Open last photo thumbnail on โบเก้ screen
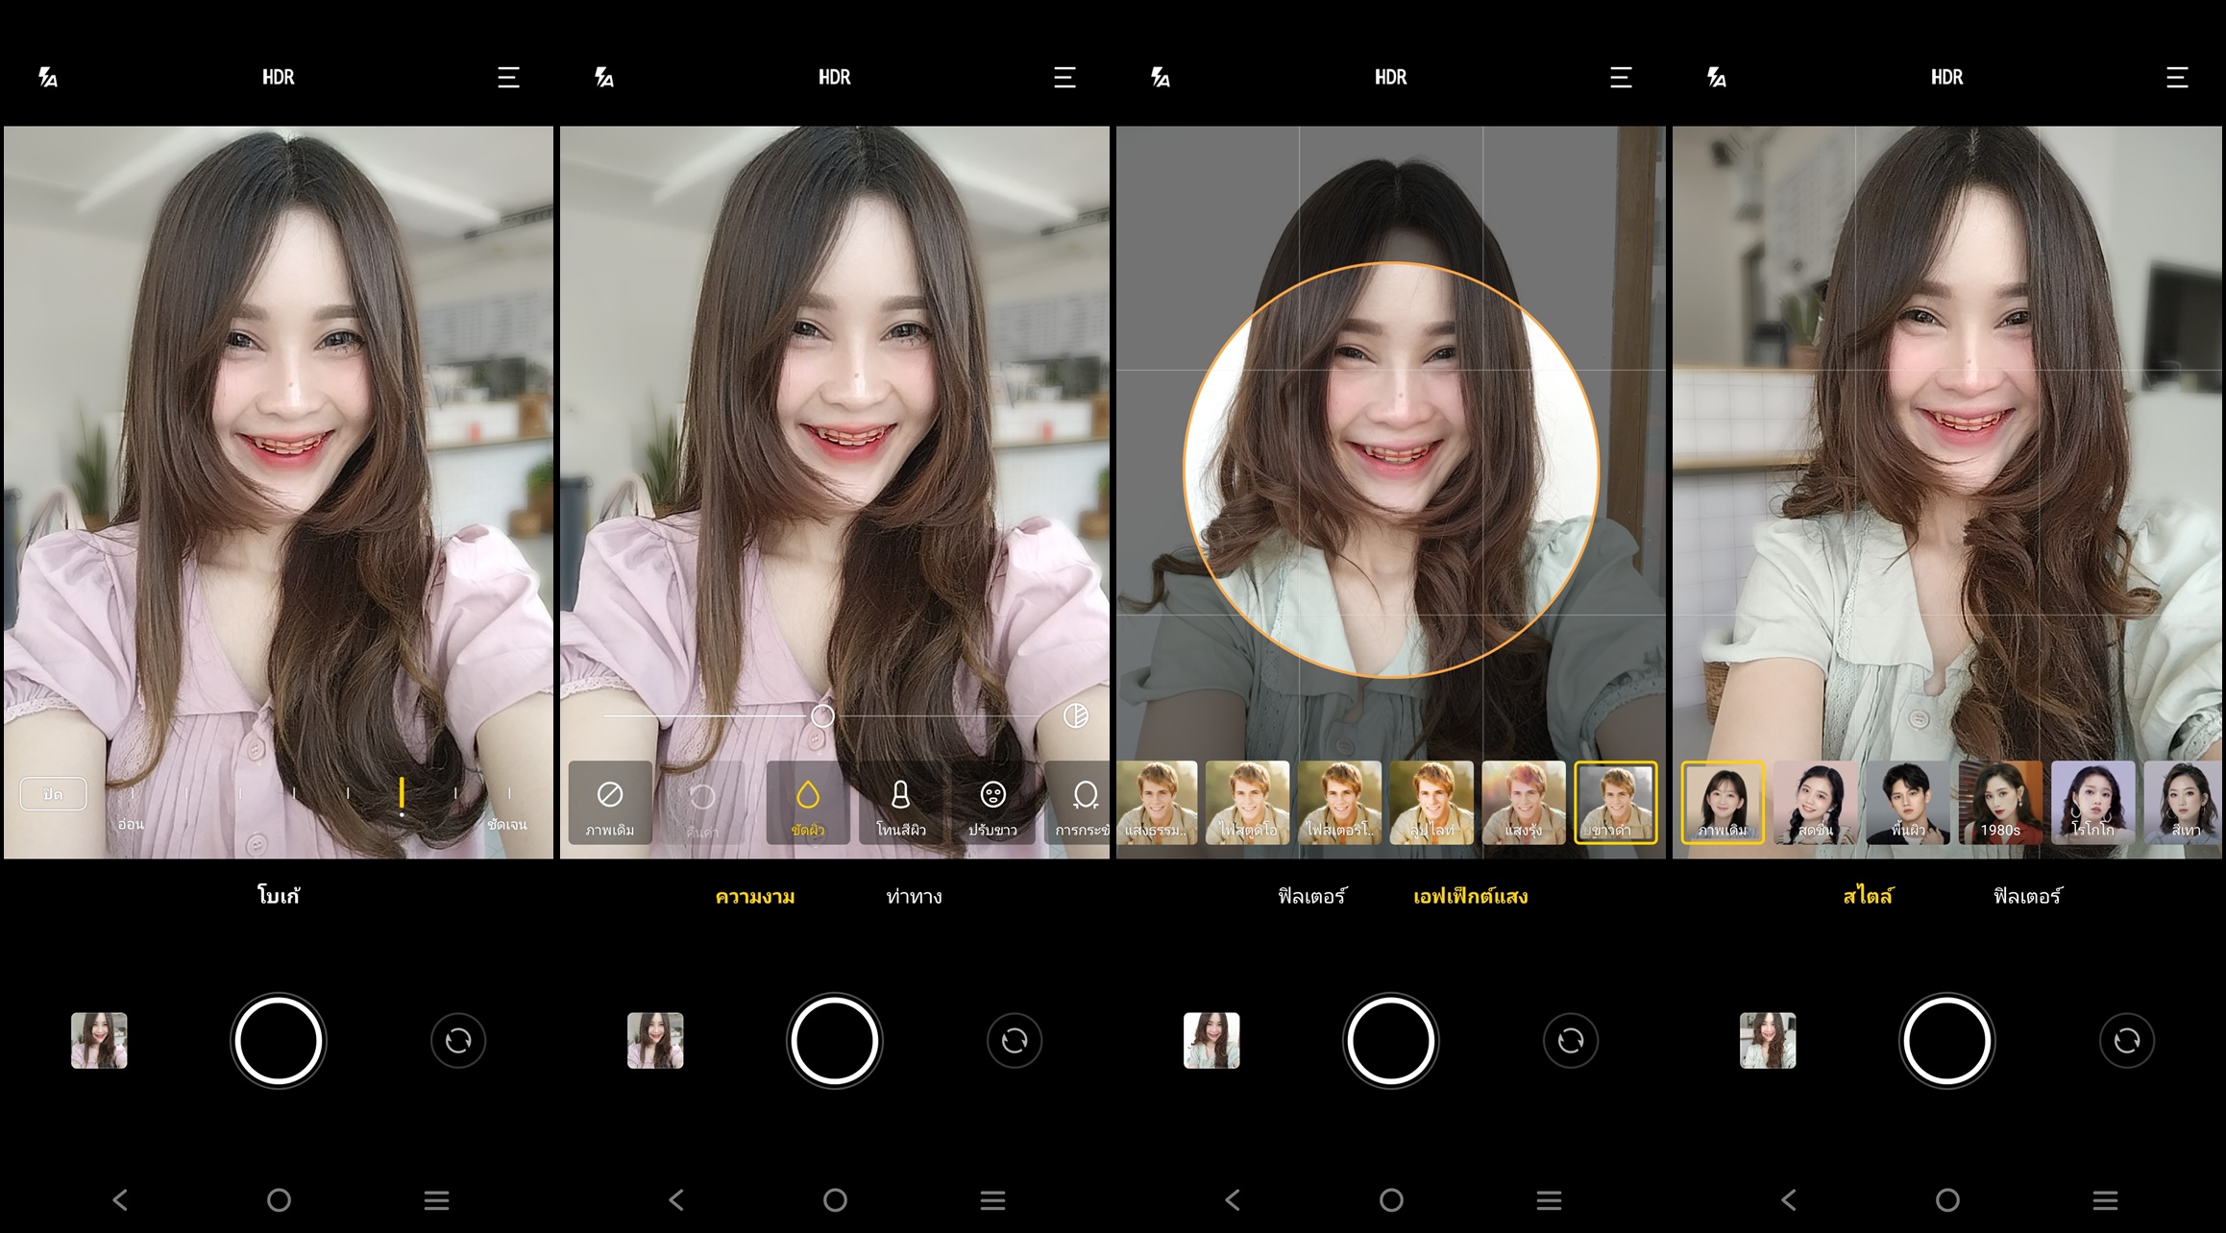 tap(99, 1040)
